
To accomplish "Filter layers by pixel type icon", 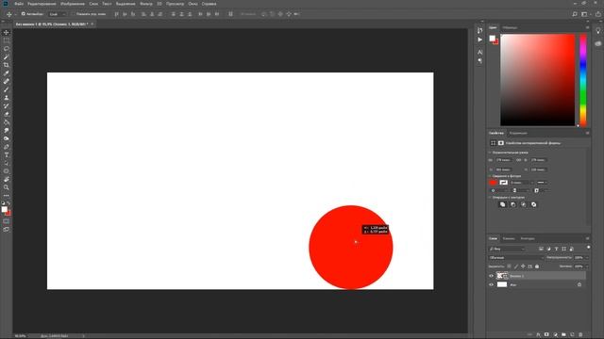I will (x=541, y=249).
